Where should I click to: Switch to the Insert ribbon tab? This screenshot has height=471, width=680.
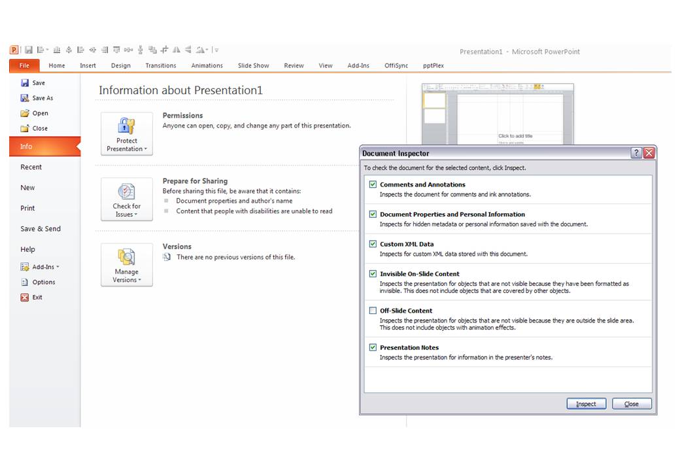click(x=88, y=65)
